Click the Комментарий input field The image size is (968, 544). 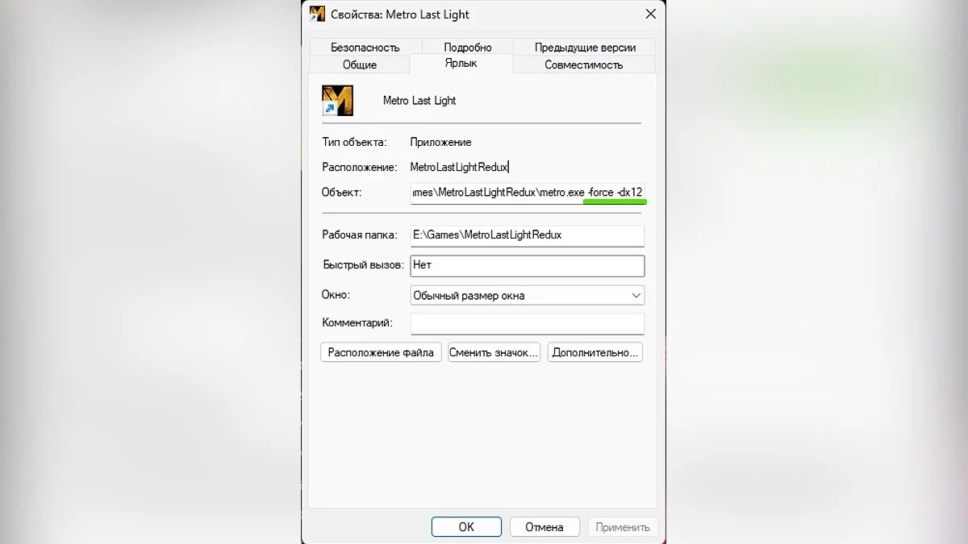[x=528, y=323]
